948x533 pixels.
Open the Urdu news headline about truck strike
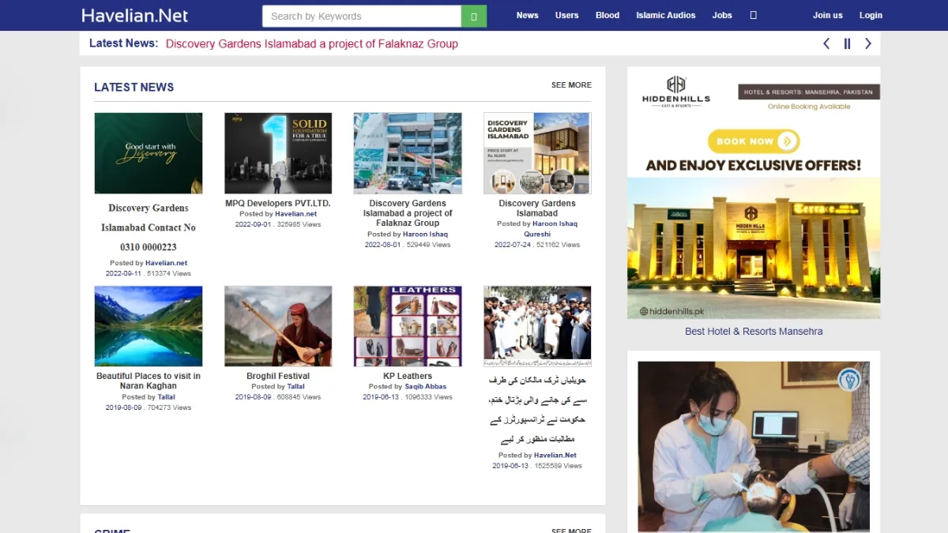point(537,409)
